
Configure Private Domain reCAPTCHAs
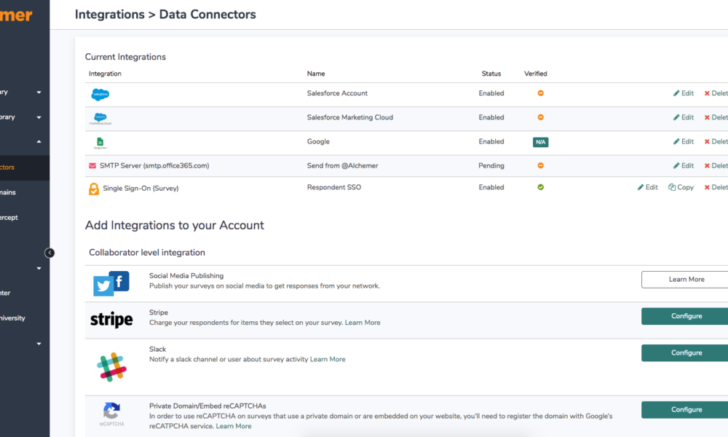[x=685, y=409]
